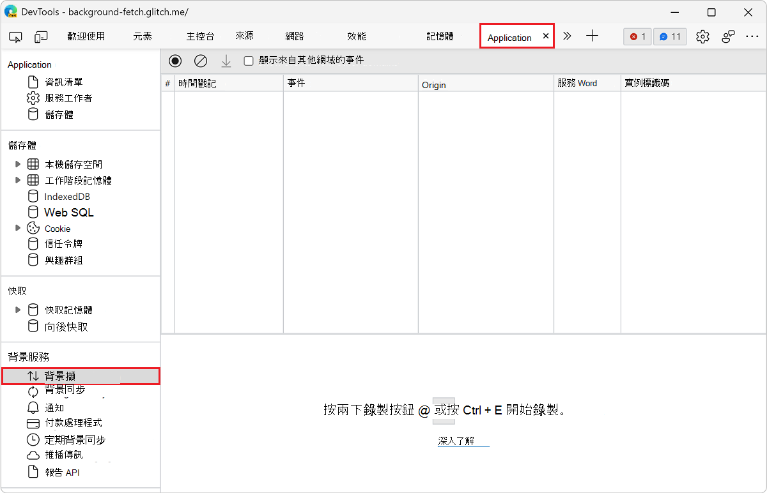Maximize the DevTools window
The width and height of the screenshot is (767, 493).
click(711, 12)
